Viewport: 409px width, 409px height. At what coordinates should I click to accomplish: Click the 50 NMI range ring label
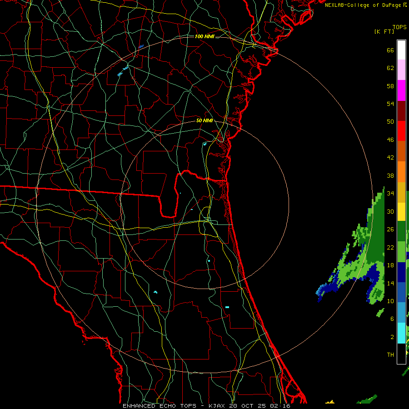(x=204, y=120)
